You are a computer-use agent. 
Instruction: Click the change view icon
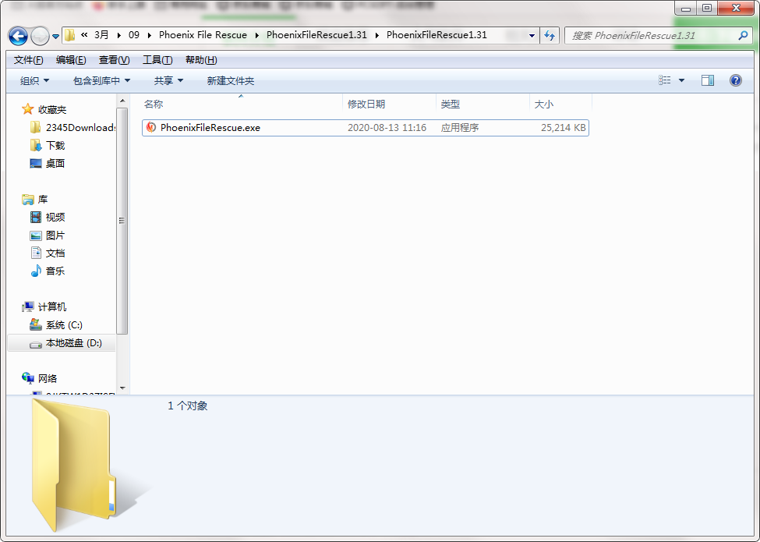pos(665,80)
